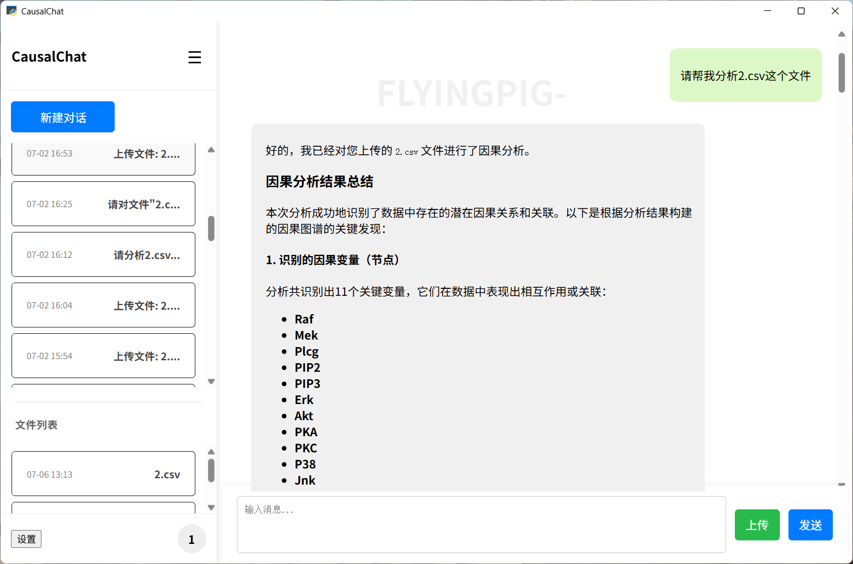Click the chat area scroll-up arrow
The image size is (853, 564).
point(842,34)
